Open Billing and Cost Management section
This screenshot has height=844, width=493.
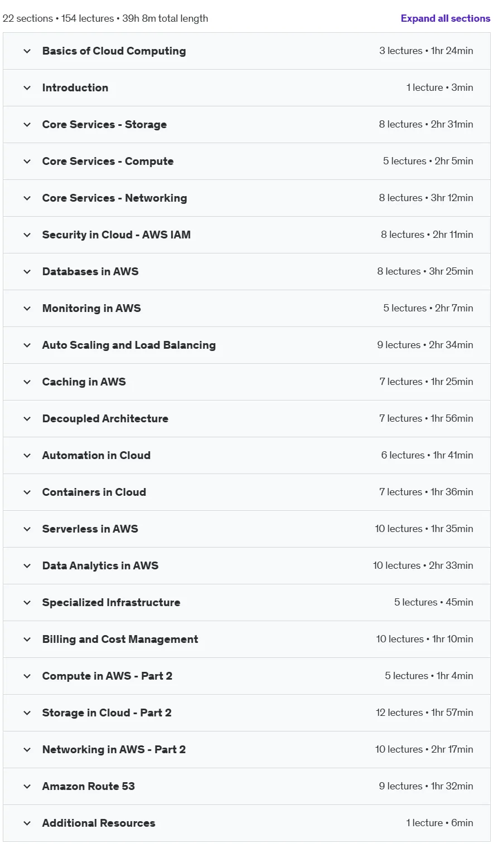tap(246, 640)
